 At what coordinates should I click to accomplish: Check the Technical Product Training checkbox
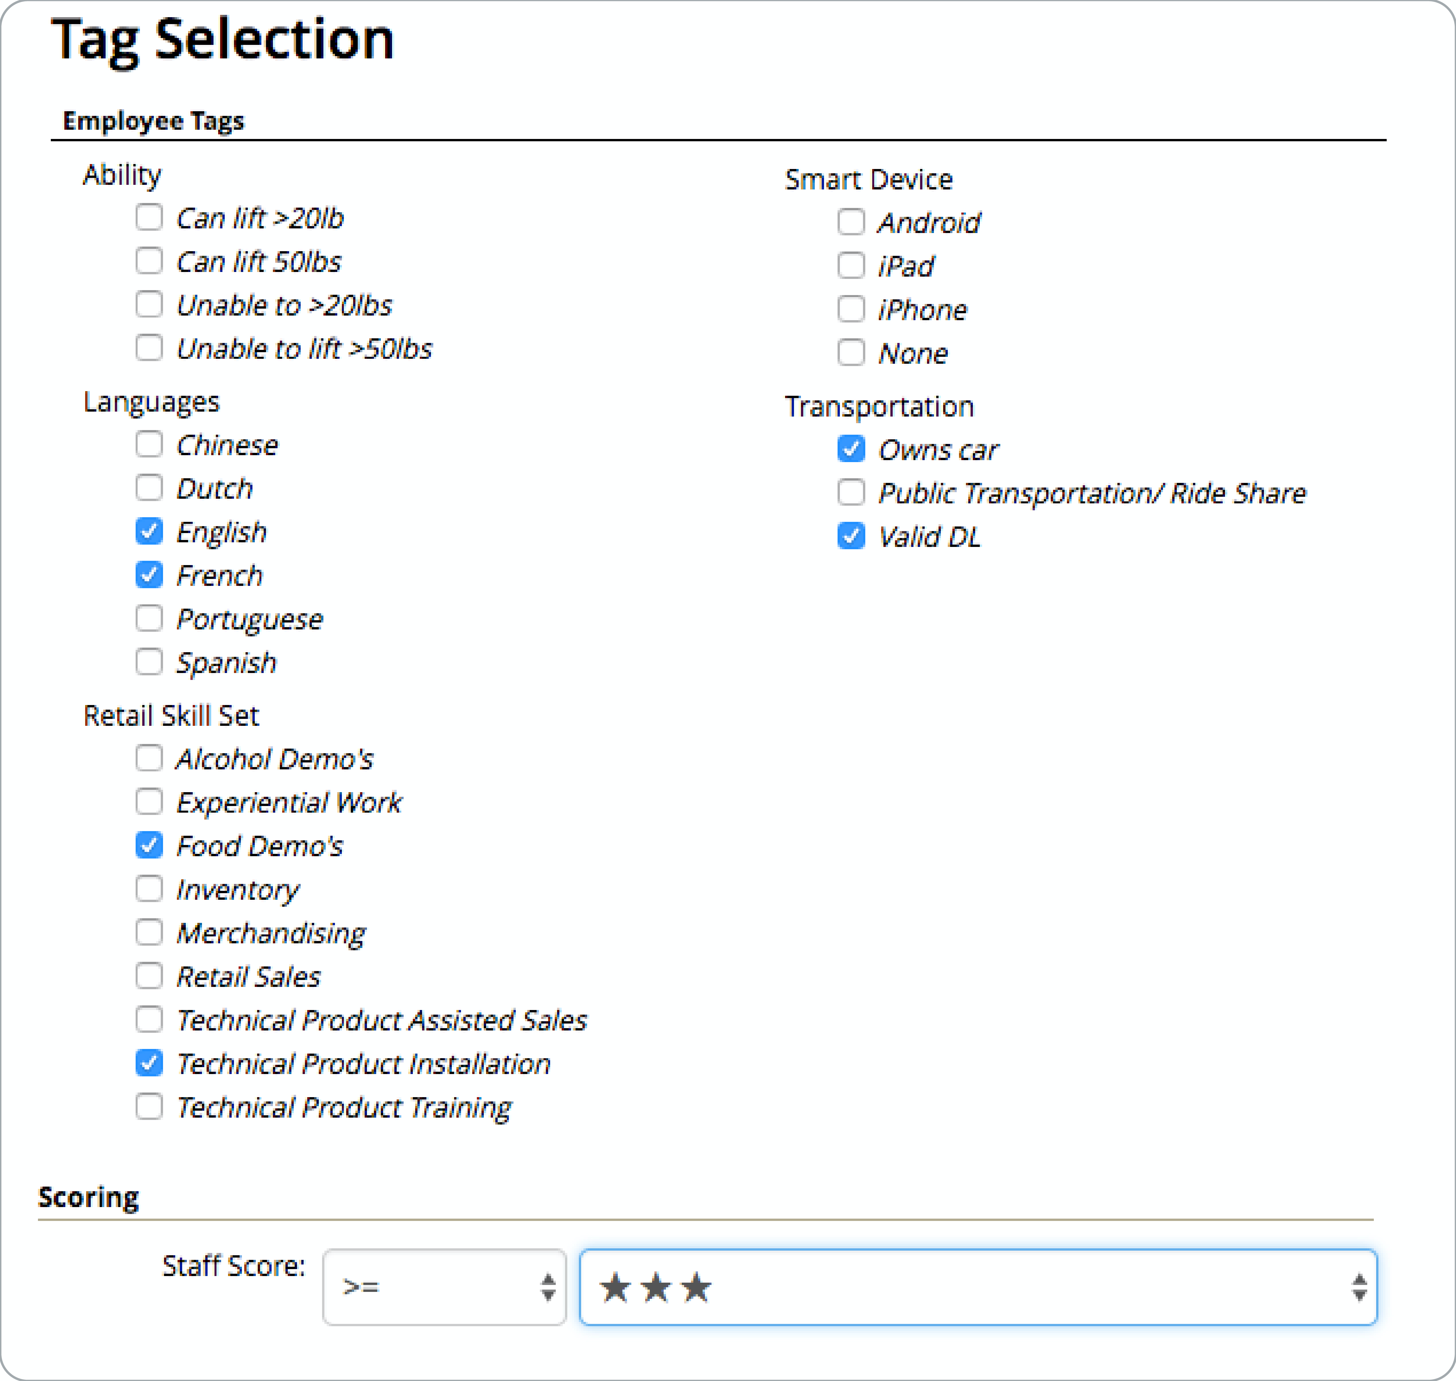coord(149,1106)
